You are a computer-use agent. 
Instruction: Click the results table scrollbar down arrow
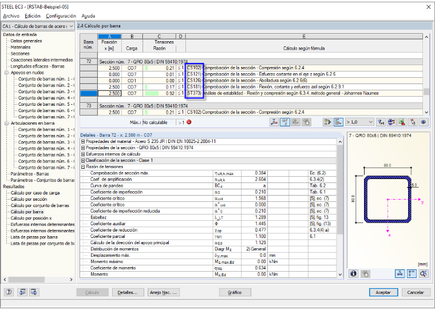tap(426, 112)
